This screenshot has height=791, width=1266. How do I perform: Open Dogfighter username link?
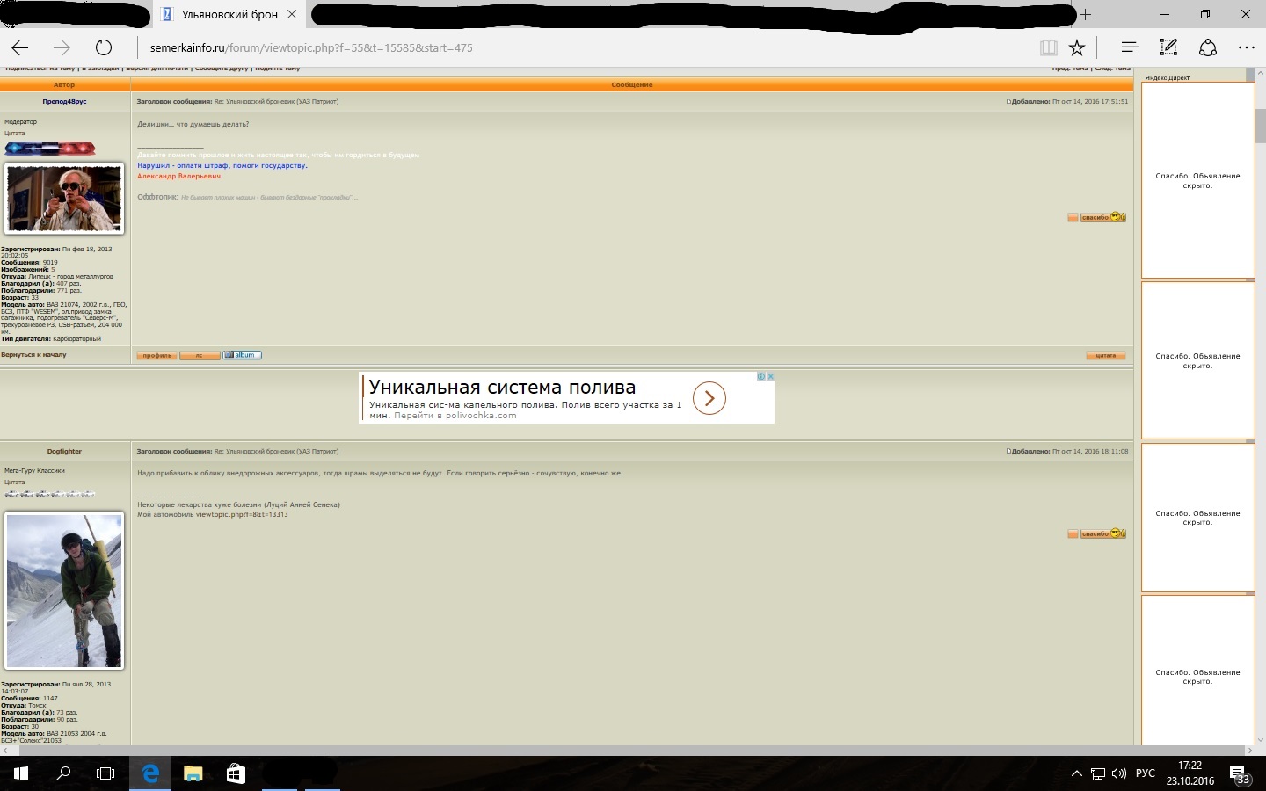point(64,451)
